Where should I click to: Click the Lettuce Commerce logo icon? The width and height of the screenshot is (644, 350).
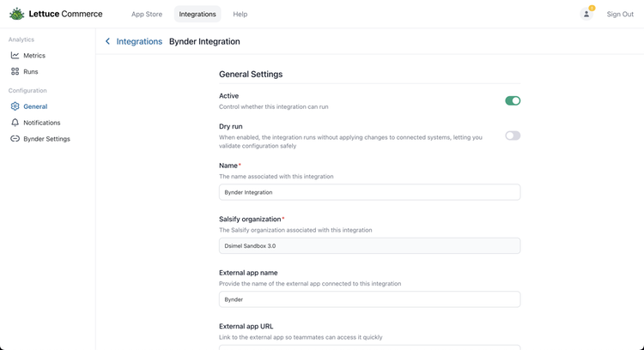pyautogui.click(x=16, y=14)
